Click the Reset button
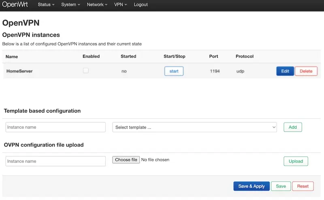Viewport: 324px width, 200px height. pyautogui.click(x=303, y=186)
